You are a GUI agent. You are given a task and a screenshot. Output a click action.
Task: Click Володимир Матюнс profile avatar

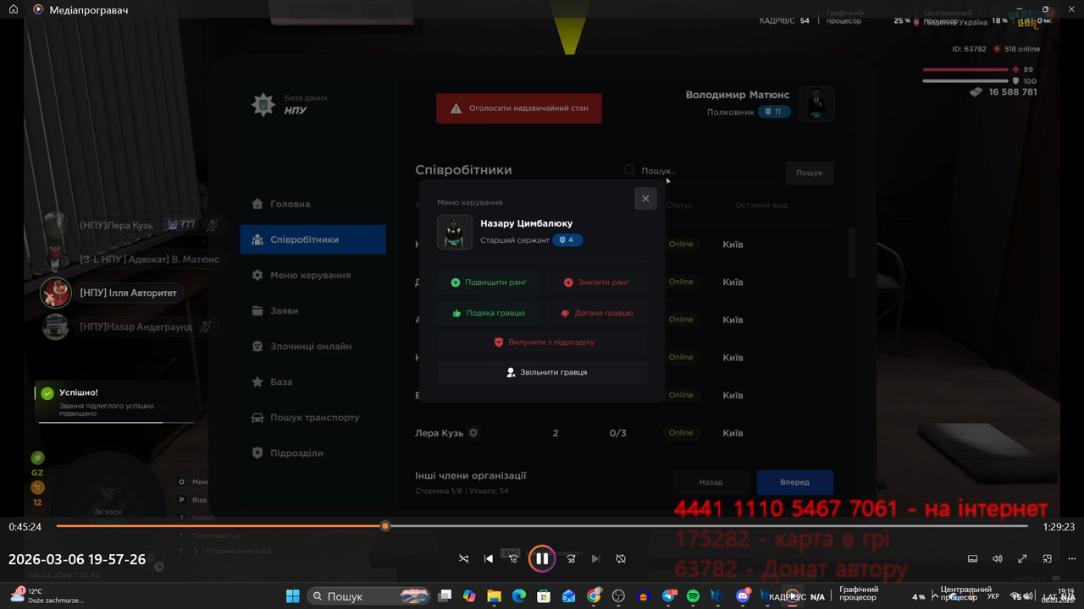coord(817,104)
